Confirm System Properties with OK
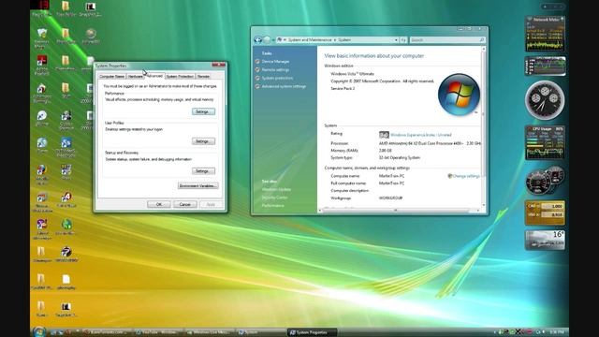 coord(159,204)
